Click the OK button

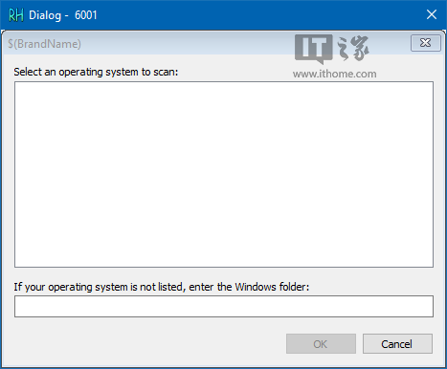tap(321, 344)
